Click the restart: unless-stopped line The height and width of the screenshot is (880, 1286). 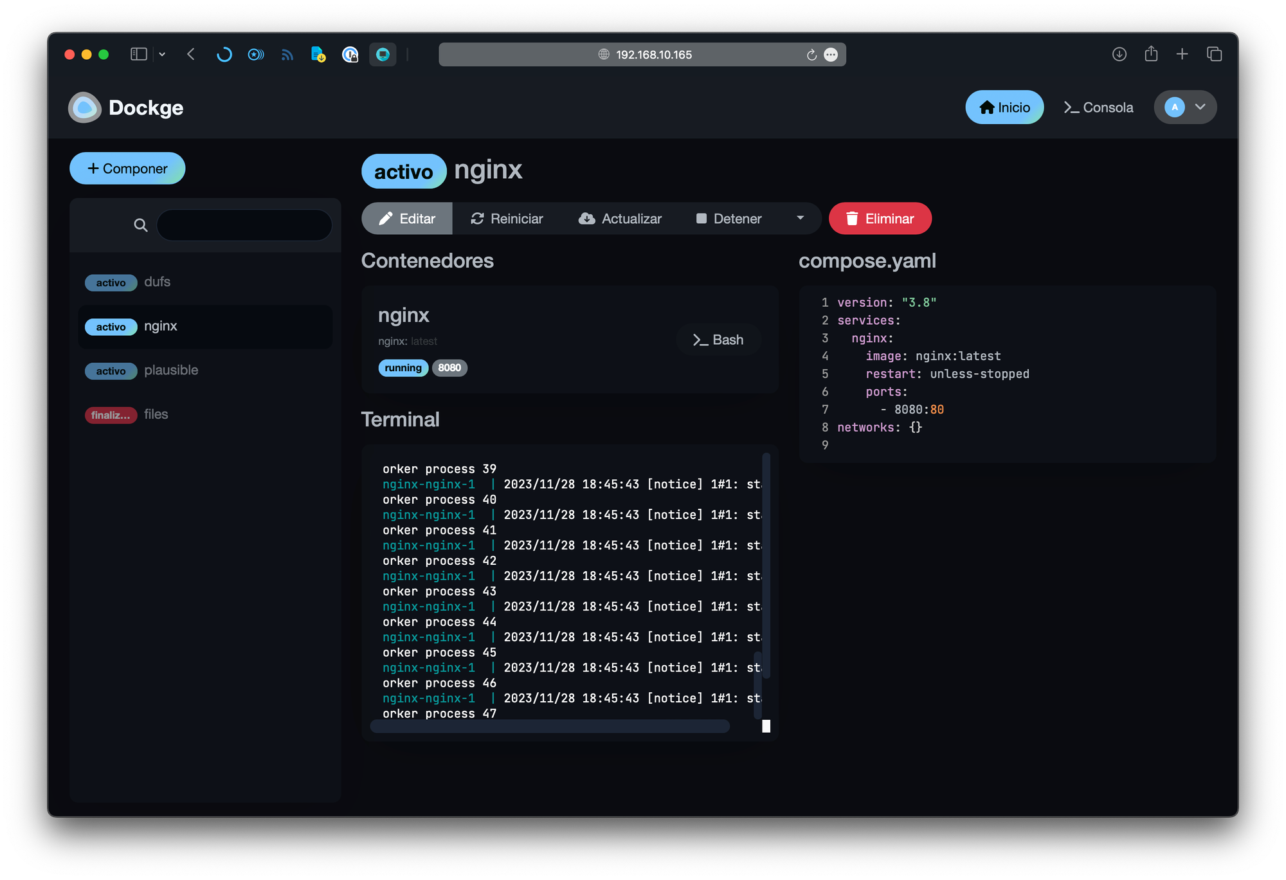tap(947, 374)
